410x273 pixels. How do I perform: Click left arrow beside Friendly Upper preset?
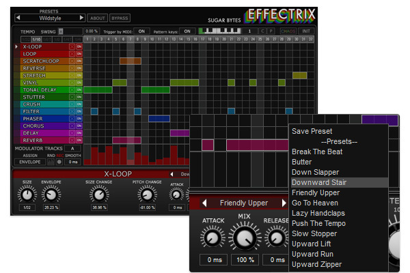pyautogui.click(x=204, y=203)
